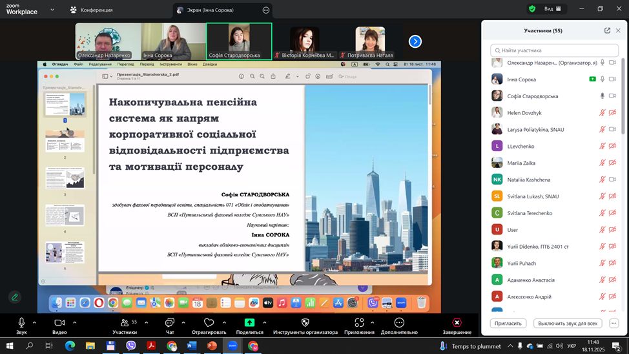The image size is (629, 354).
Task: Switch to the Конференция tab
Action: pos(92,10)
